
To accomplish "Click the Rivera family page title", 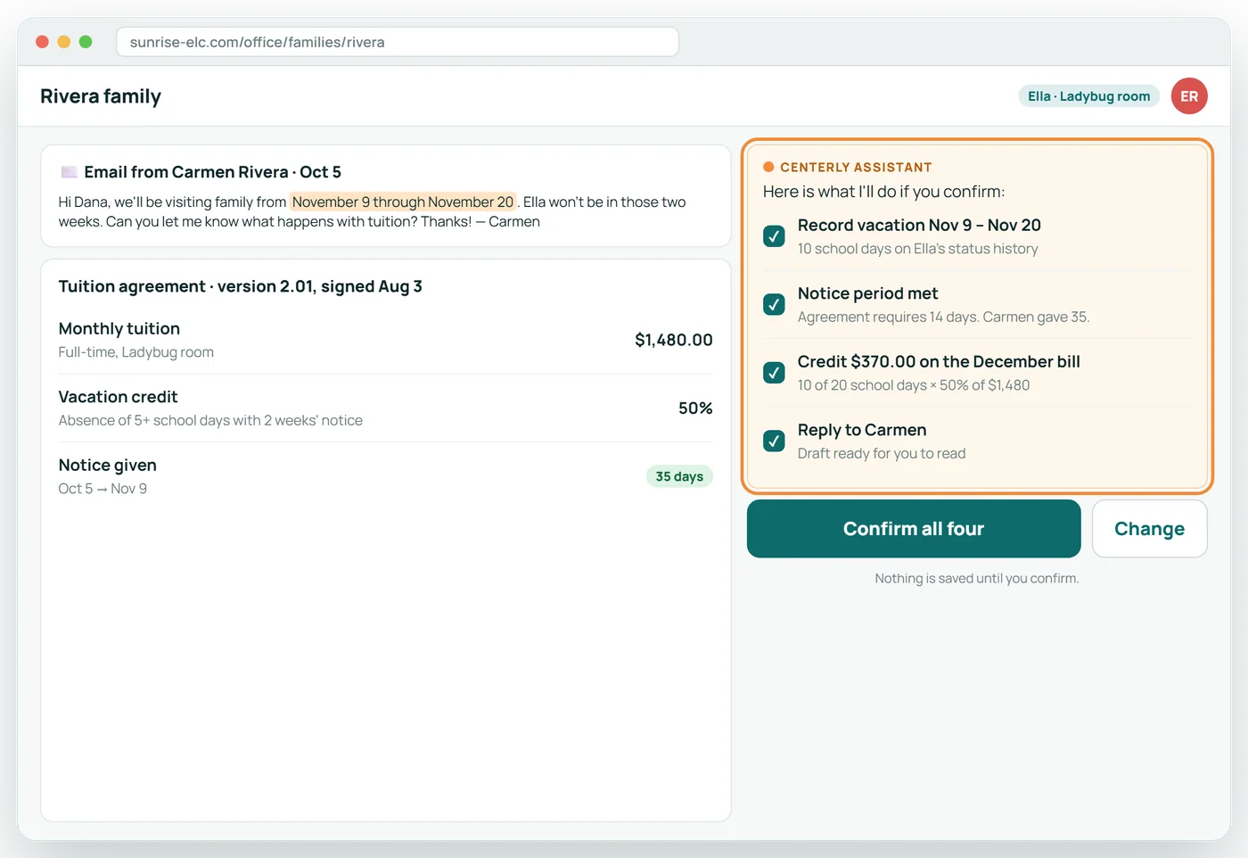I will click(x=101, y=96).
